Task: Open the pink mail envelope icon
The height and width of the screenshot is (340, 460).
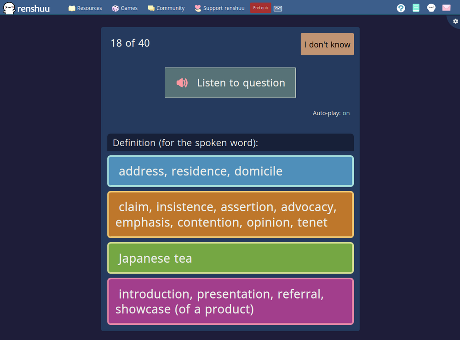Action: tap(446, 8)
